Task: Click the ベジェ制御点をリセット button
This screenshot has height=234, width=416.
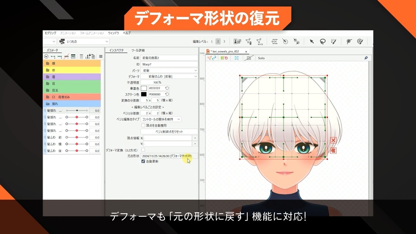Action: pyautogui.click(x=169, y=132)
